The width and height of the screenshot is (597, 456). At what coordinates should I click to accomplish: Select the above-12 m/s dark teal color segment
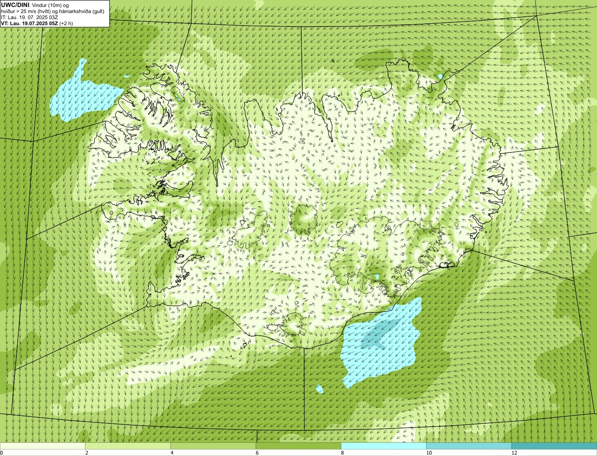(x=554, y=446)
